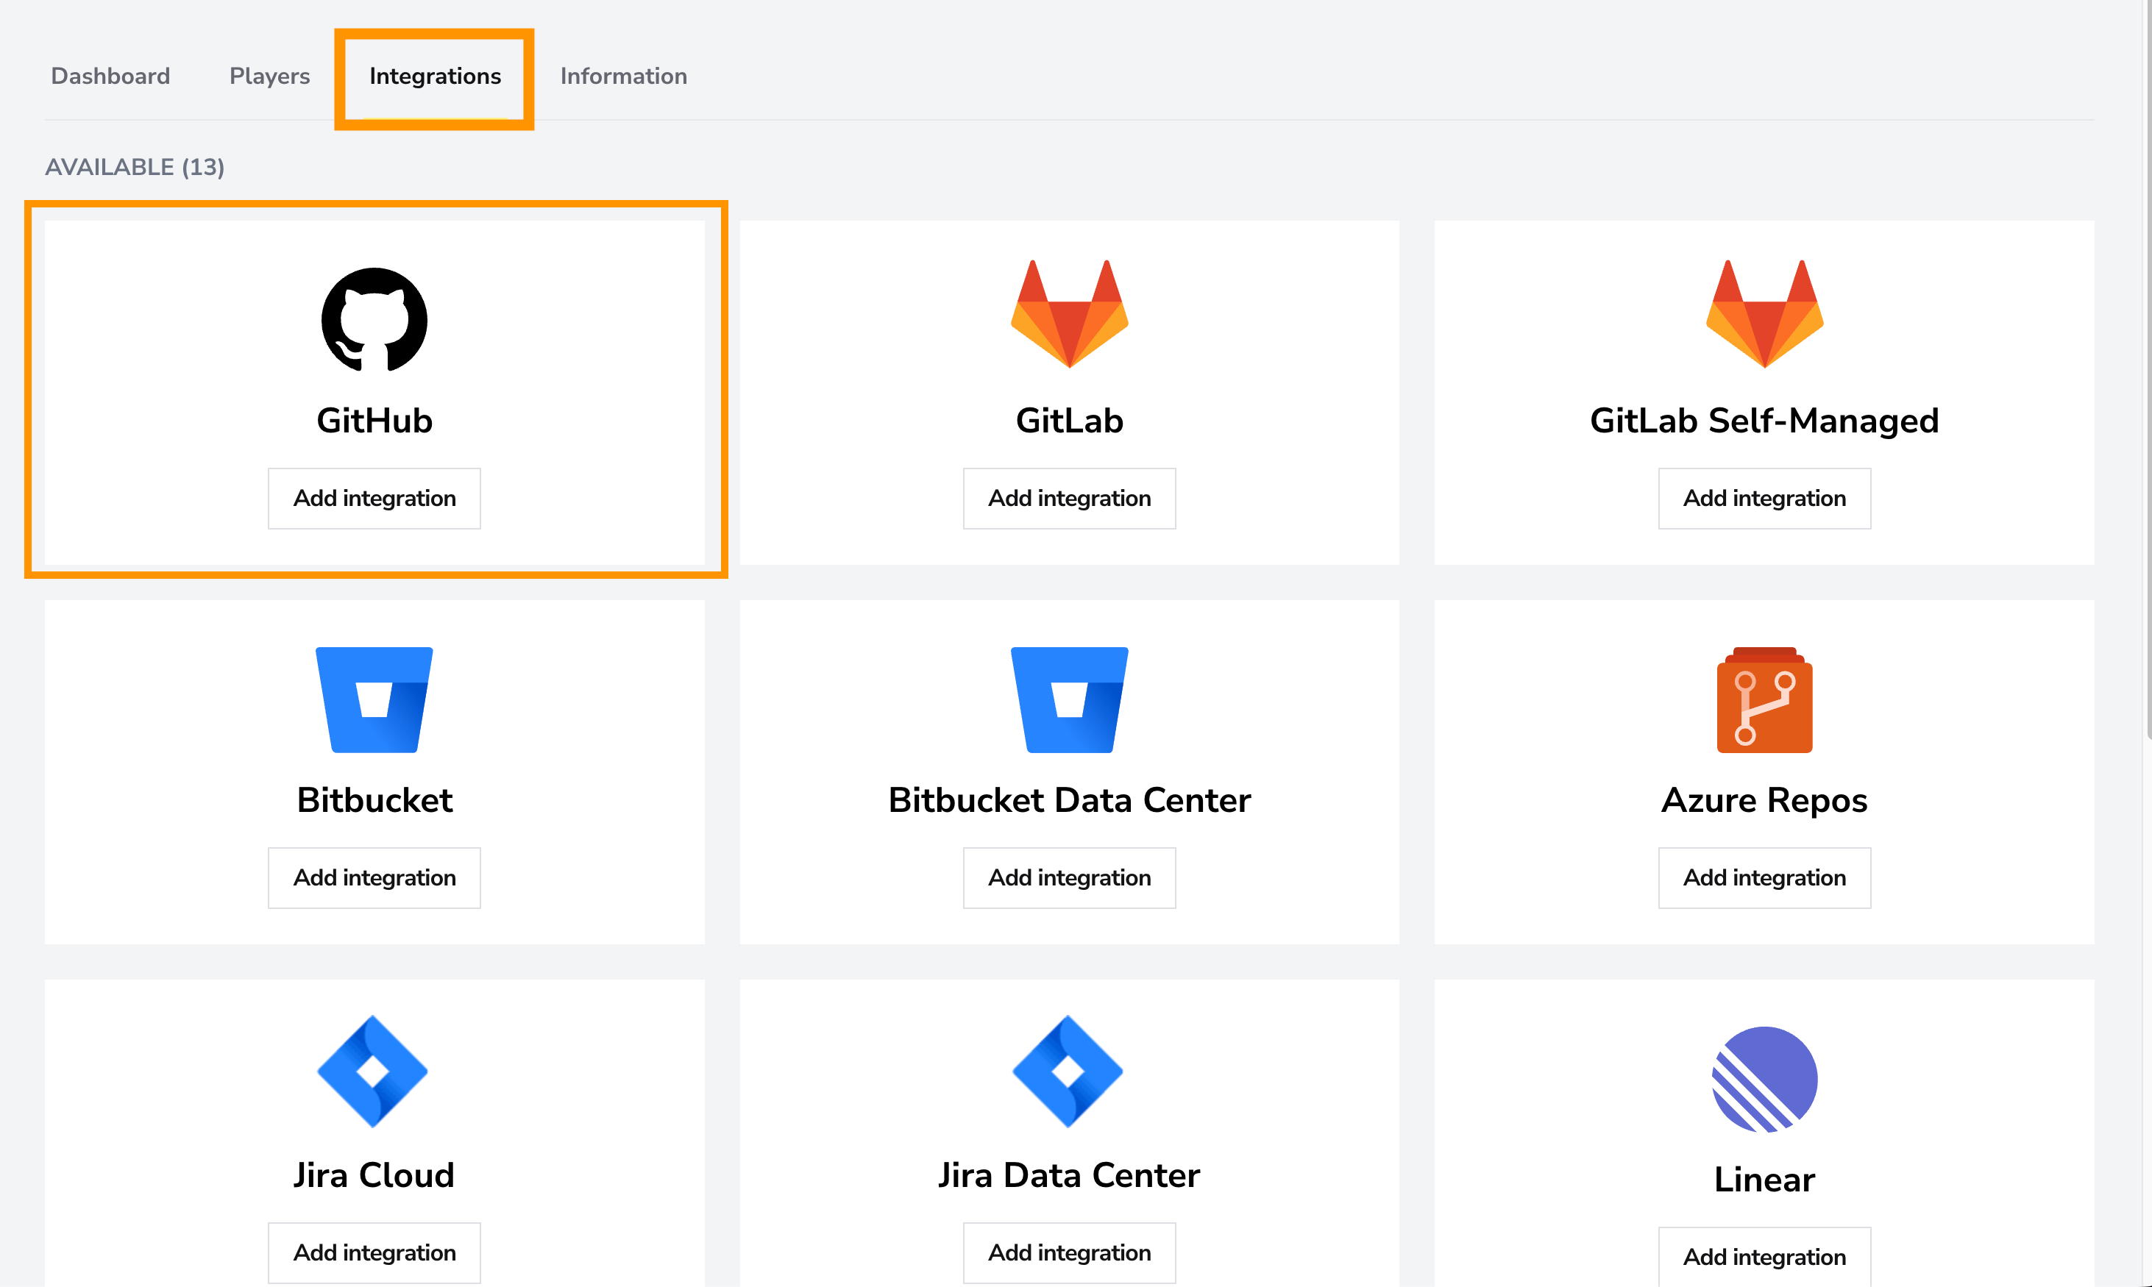This screenshot has height=1287, width=2152.
Task: Click the Azure Repos branch logo
Action: (x=1764, y=700)
